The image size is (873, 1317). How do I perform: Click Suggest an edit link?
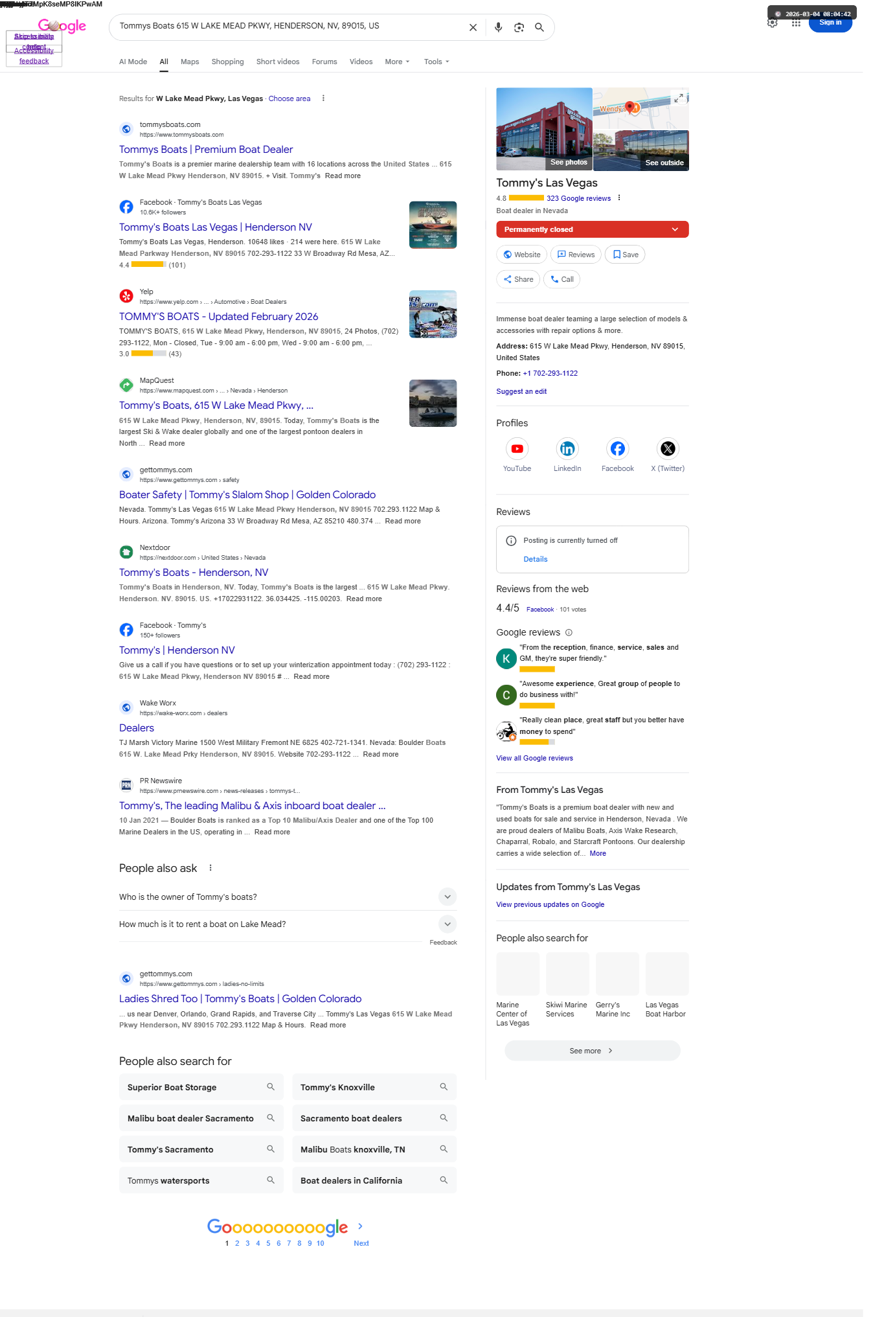[x=521, y=391]
